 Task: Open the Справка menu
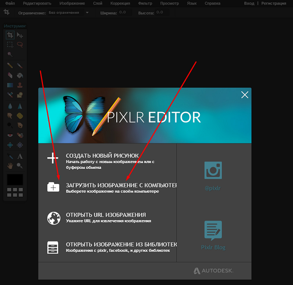tap(212, 3)
